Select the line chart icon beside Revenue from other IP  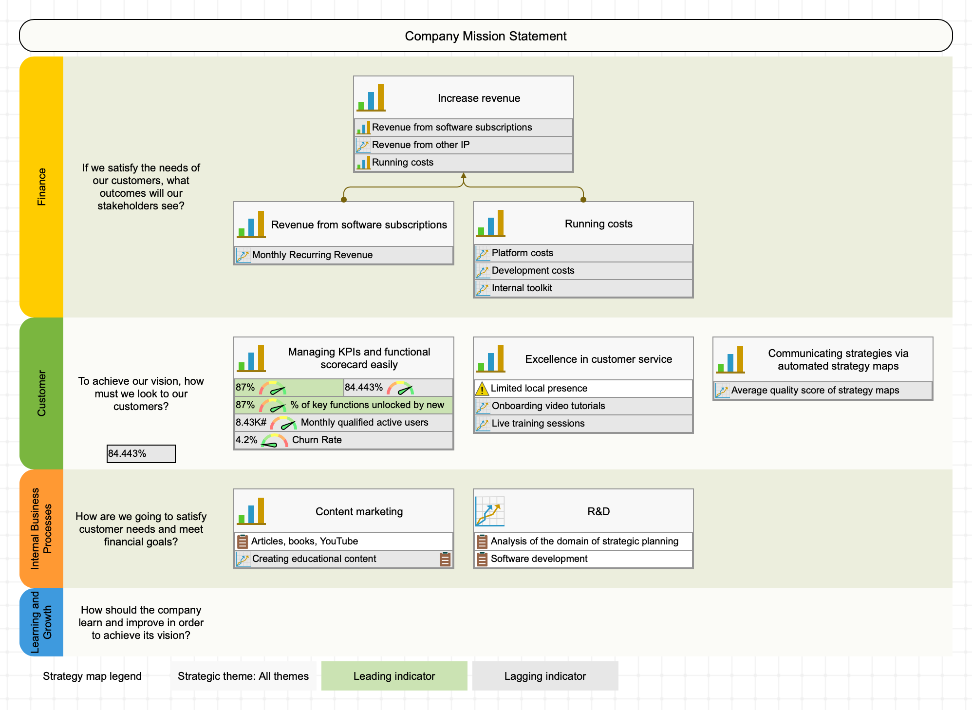coord(362,145)
